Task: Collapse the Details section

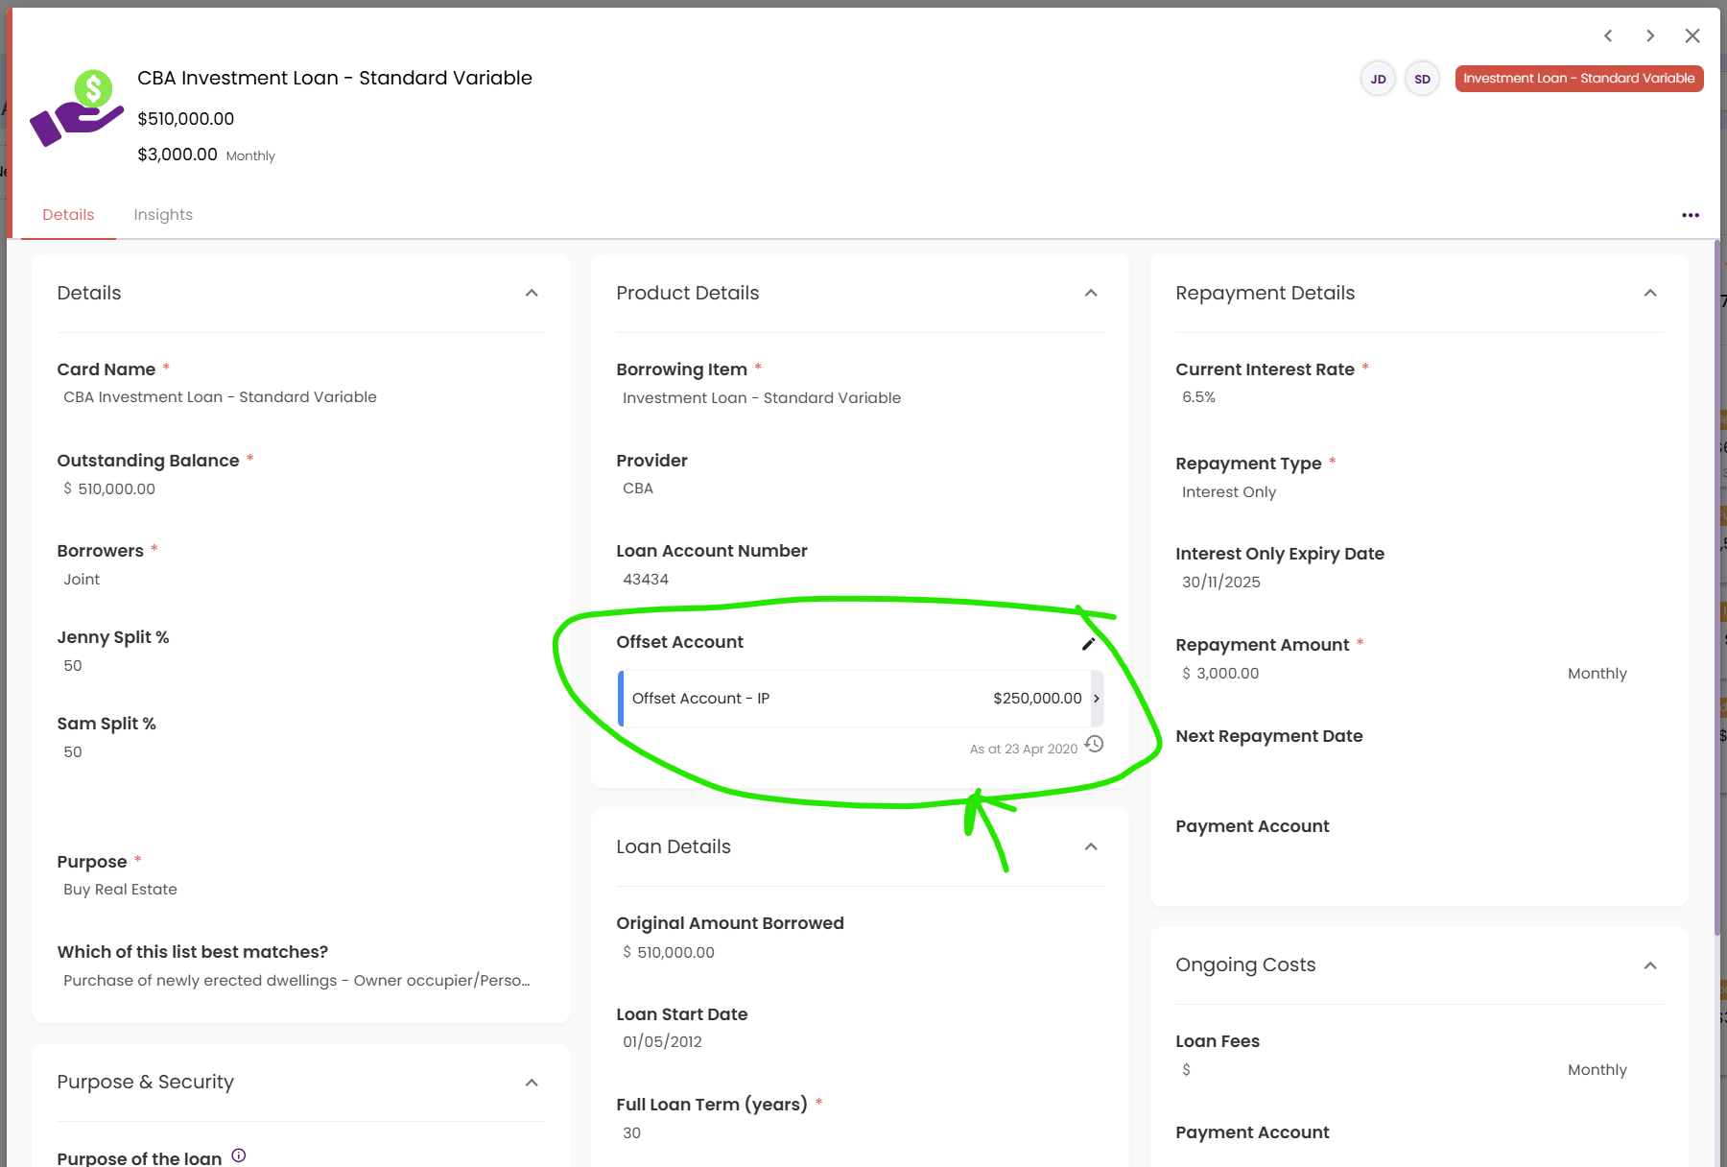Action: [x=532, y=293]
